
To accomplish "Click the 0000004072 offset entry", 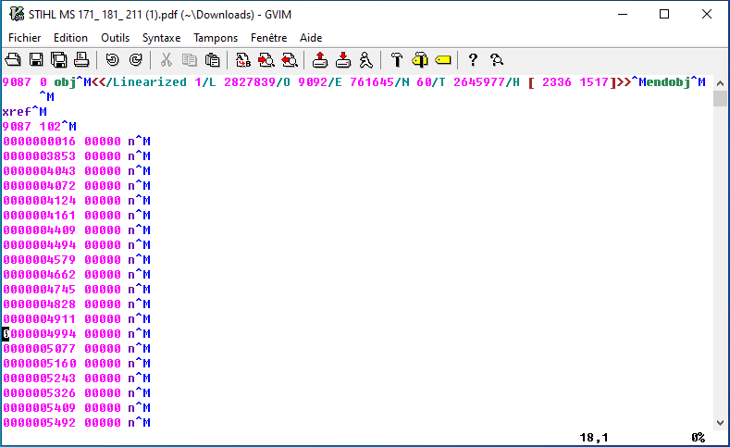I will pos(39,186).
